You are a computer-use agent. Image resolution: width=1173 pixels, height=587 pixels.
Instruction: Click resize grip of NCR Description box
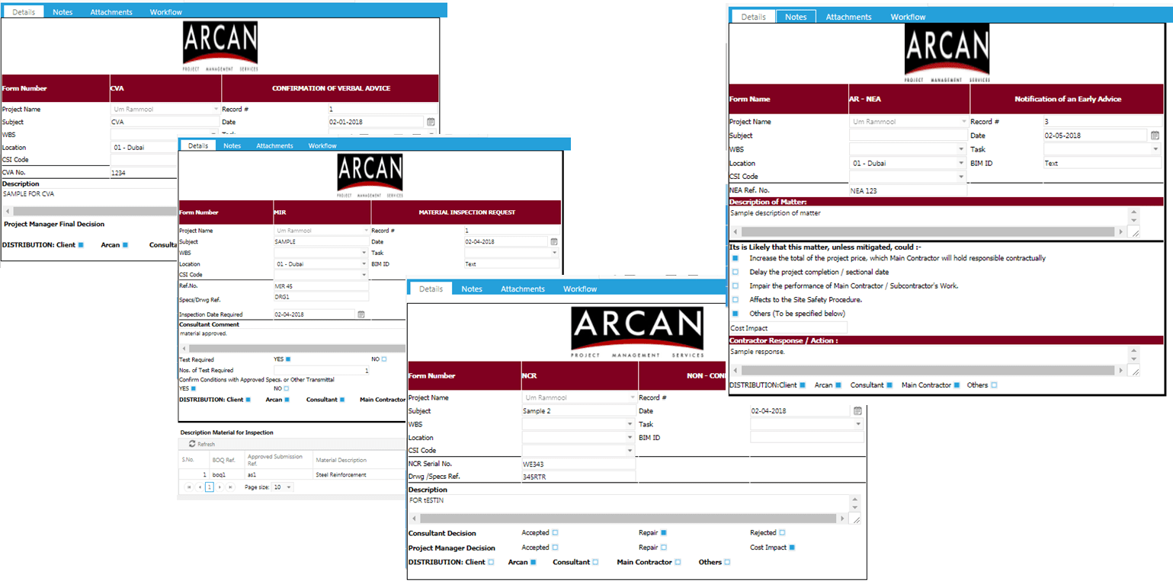(x=856, y=519)
